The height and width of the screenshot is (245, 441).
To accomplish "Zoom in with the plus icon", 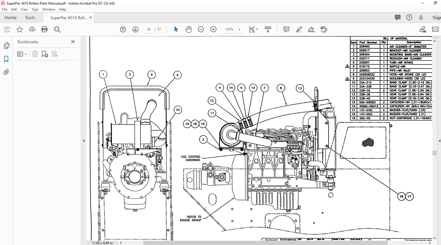I will [x=214, y=29].
